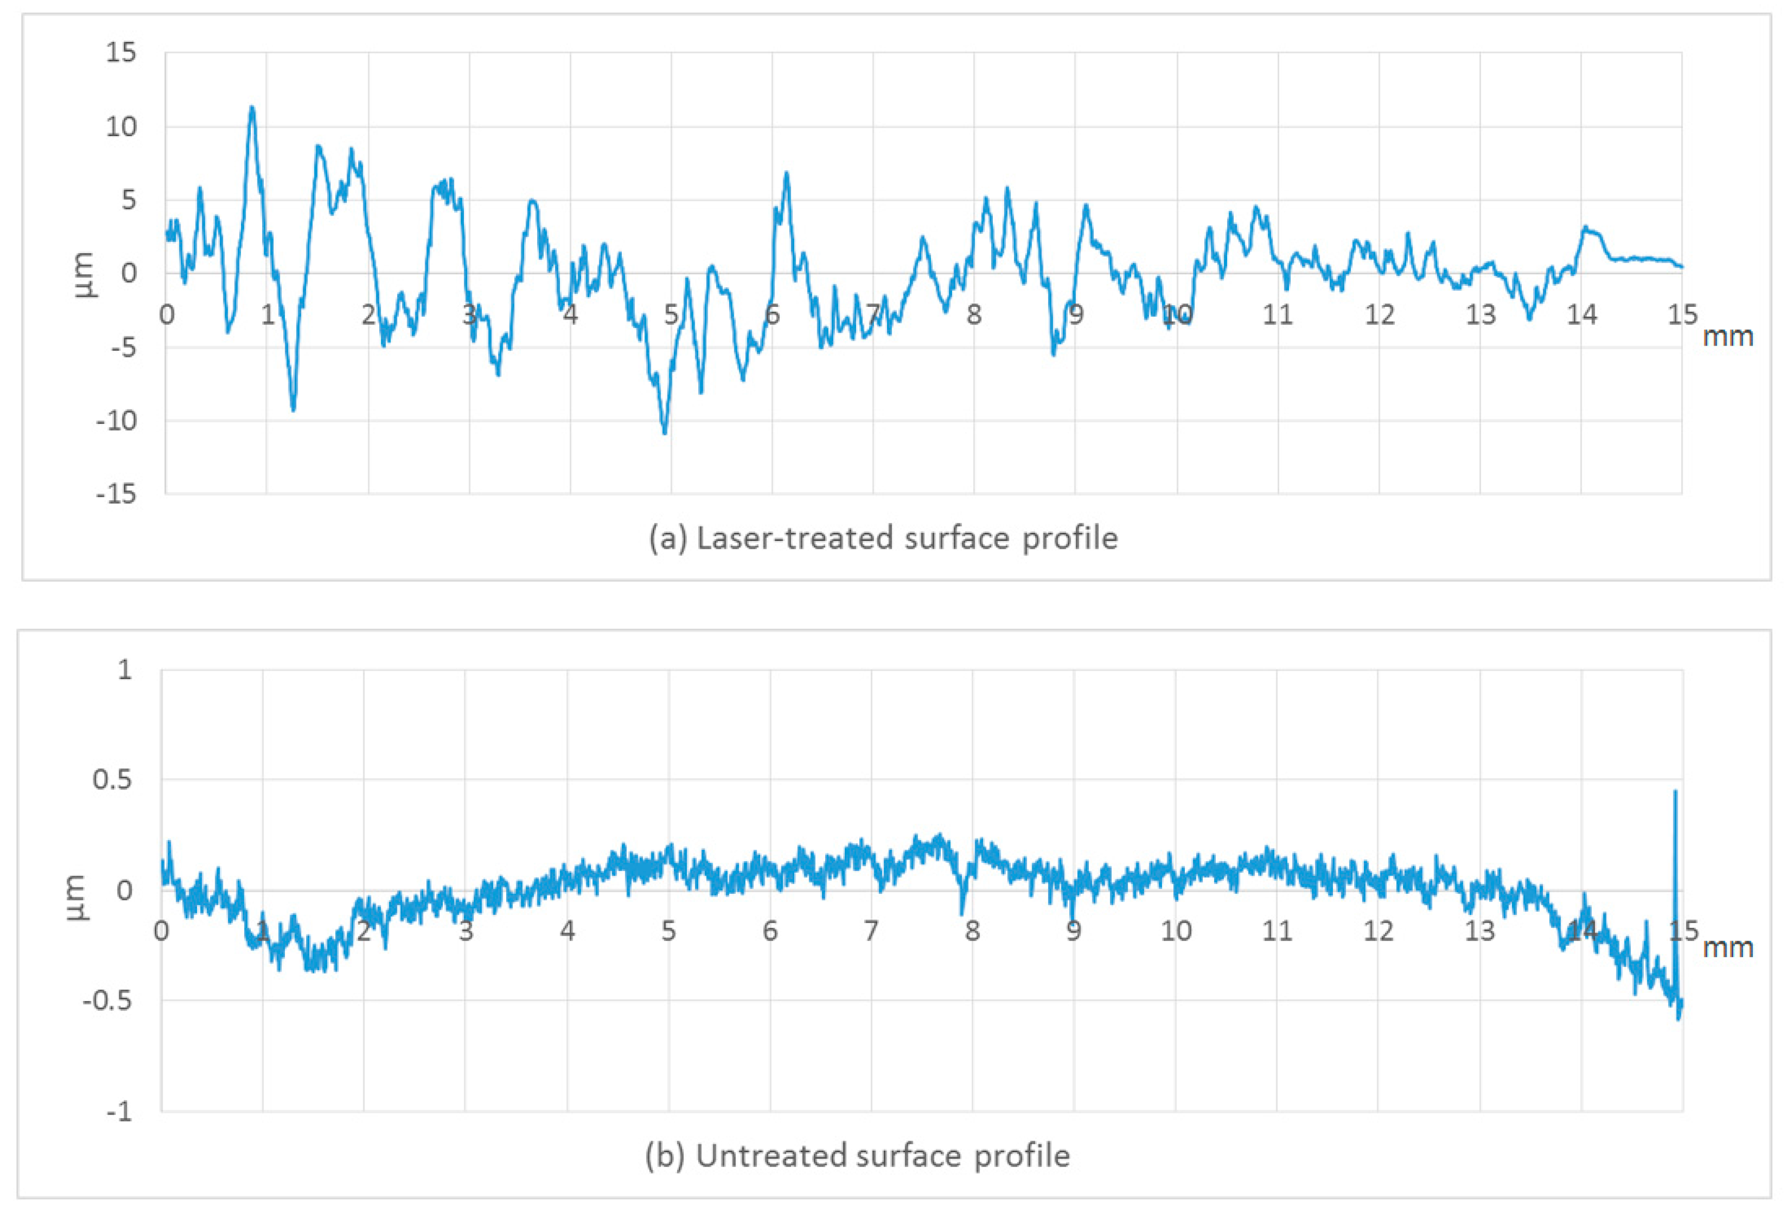Click the '0.5' y-axis label in bottom chart

pos(112,780)
